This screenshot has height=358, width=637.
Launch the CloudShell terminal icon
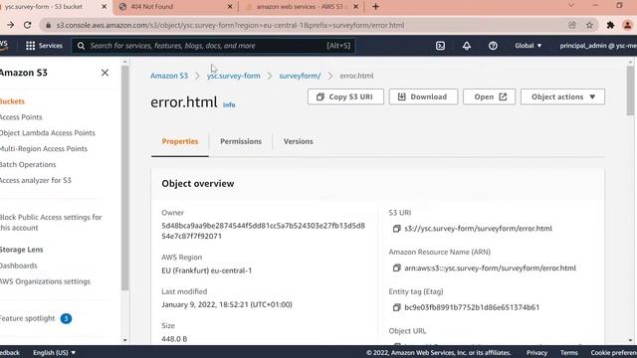[440, 46]
